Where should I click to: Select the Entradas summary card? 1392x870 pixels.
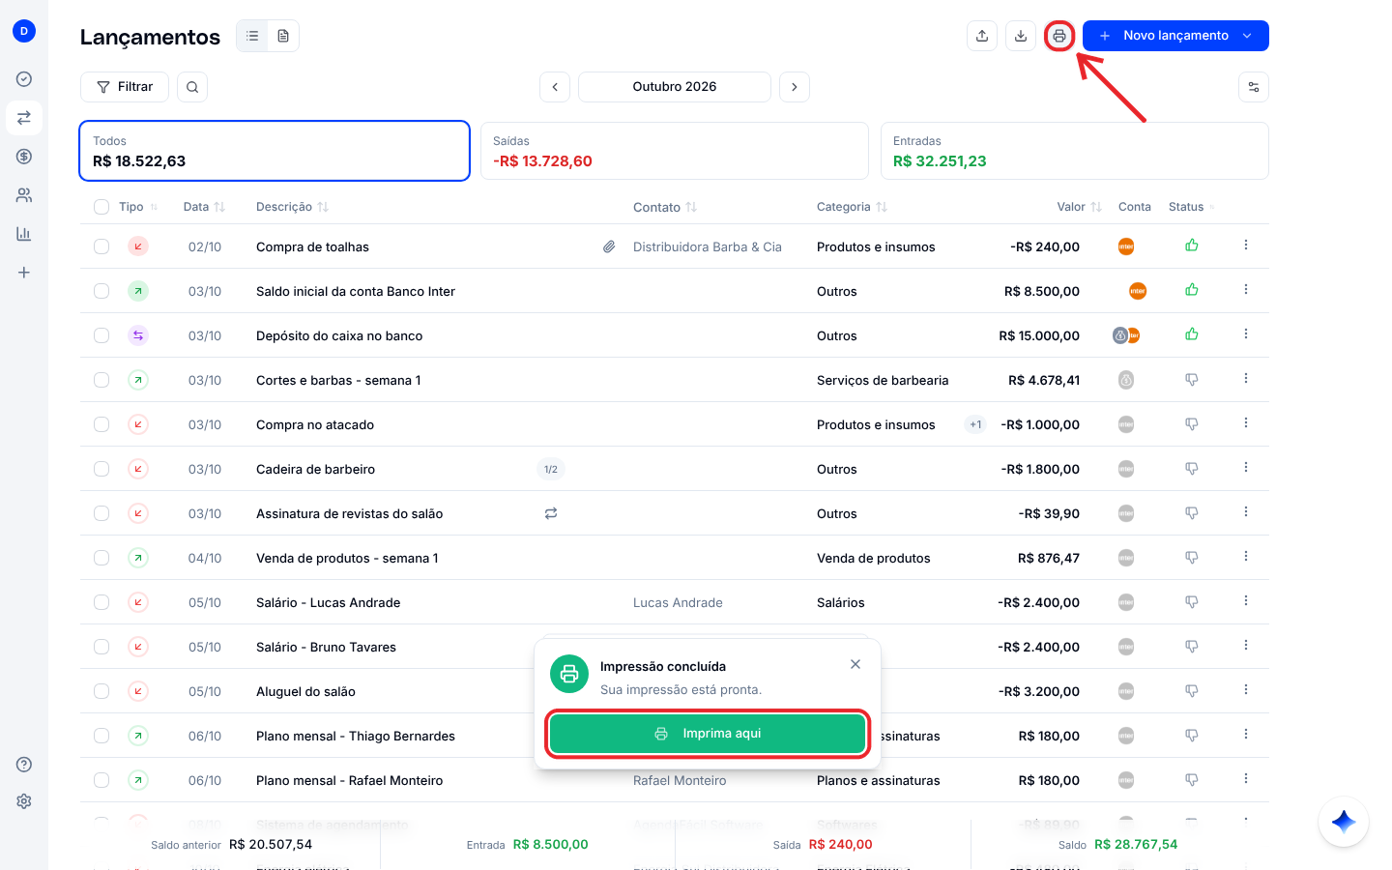1075,151
